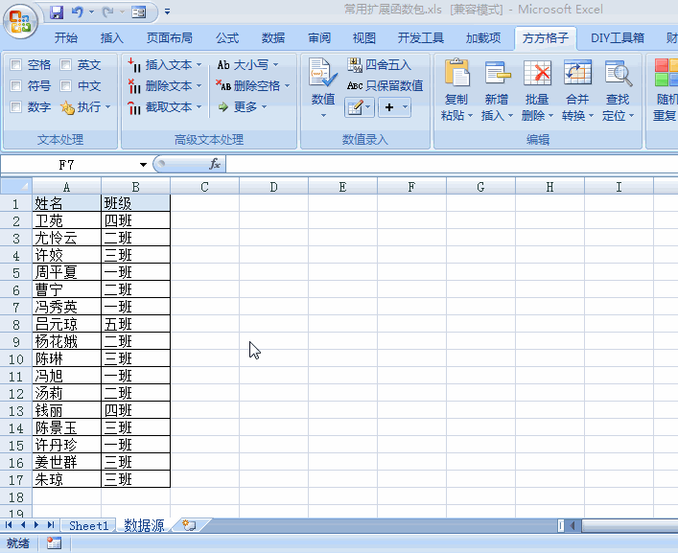Click the 查找定位 magnifier icon

coord(618,75)
